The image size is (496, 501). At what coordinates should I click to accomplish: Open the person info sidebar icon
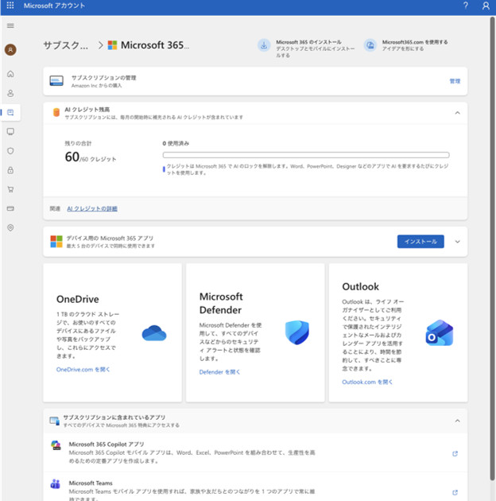tap(10, 93)
